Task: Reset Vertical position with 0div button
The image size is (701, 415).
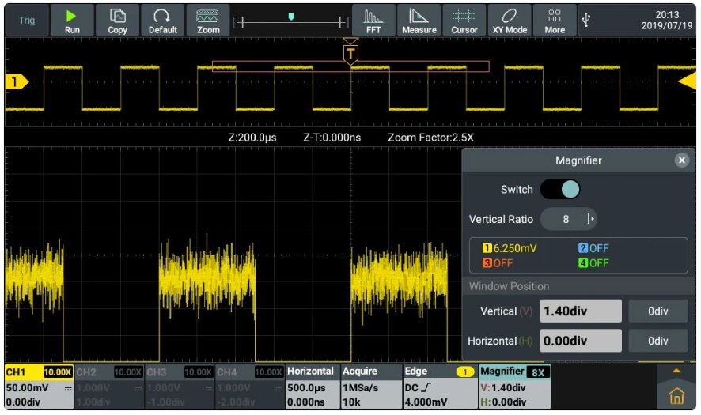Action: 657,311
